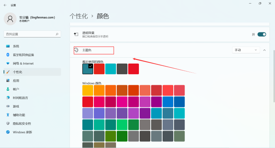Click the back arrow icon
This screenshot has width=275, height=148.
click(x=5, y=5)
